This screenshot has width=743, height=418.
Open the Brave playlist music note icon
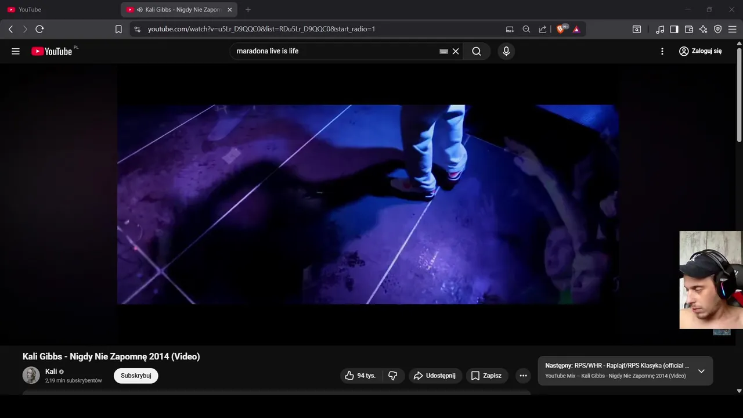(x=660, y=29)
